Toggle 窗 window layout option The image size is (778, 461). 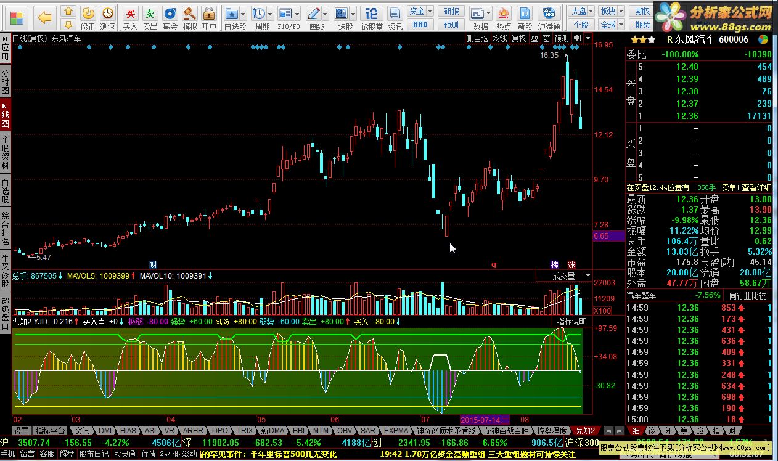click(x=546, y=38)
